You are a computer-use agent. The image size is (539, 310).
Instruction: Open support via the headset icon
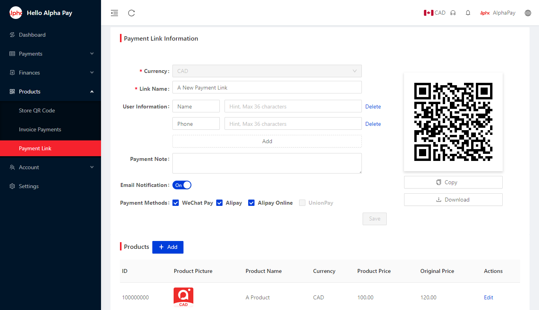[453, 13]
